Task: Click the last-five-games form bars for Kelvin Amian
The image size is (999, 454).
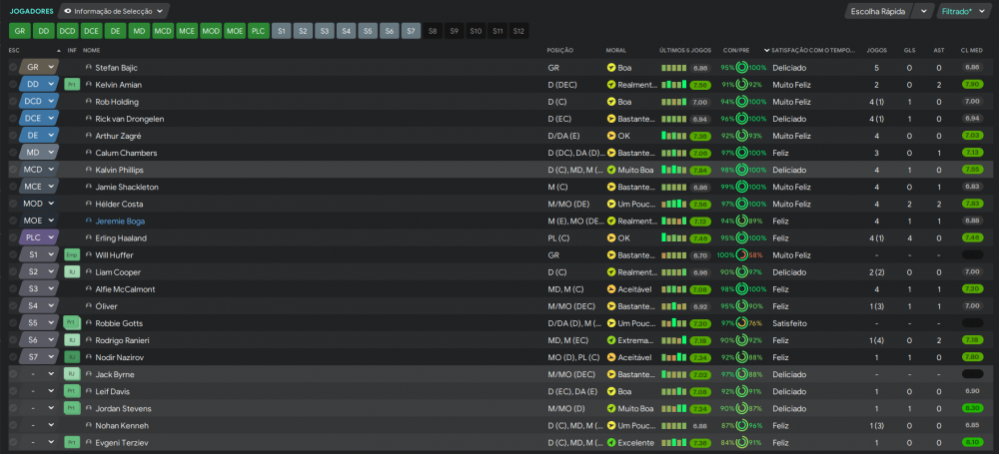Action: (674, 85)
